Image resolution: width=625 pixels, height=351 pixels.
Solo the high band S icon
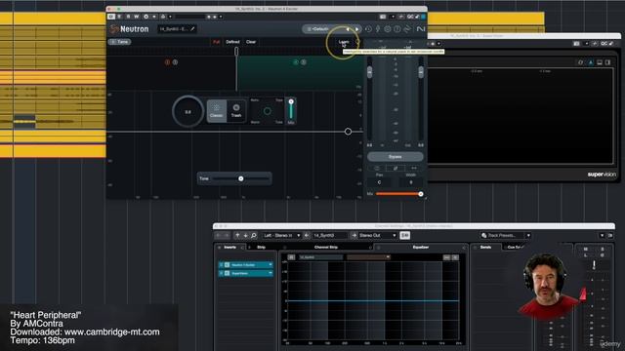coord(304,62)
